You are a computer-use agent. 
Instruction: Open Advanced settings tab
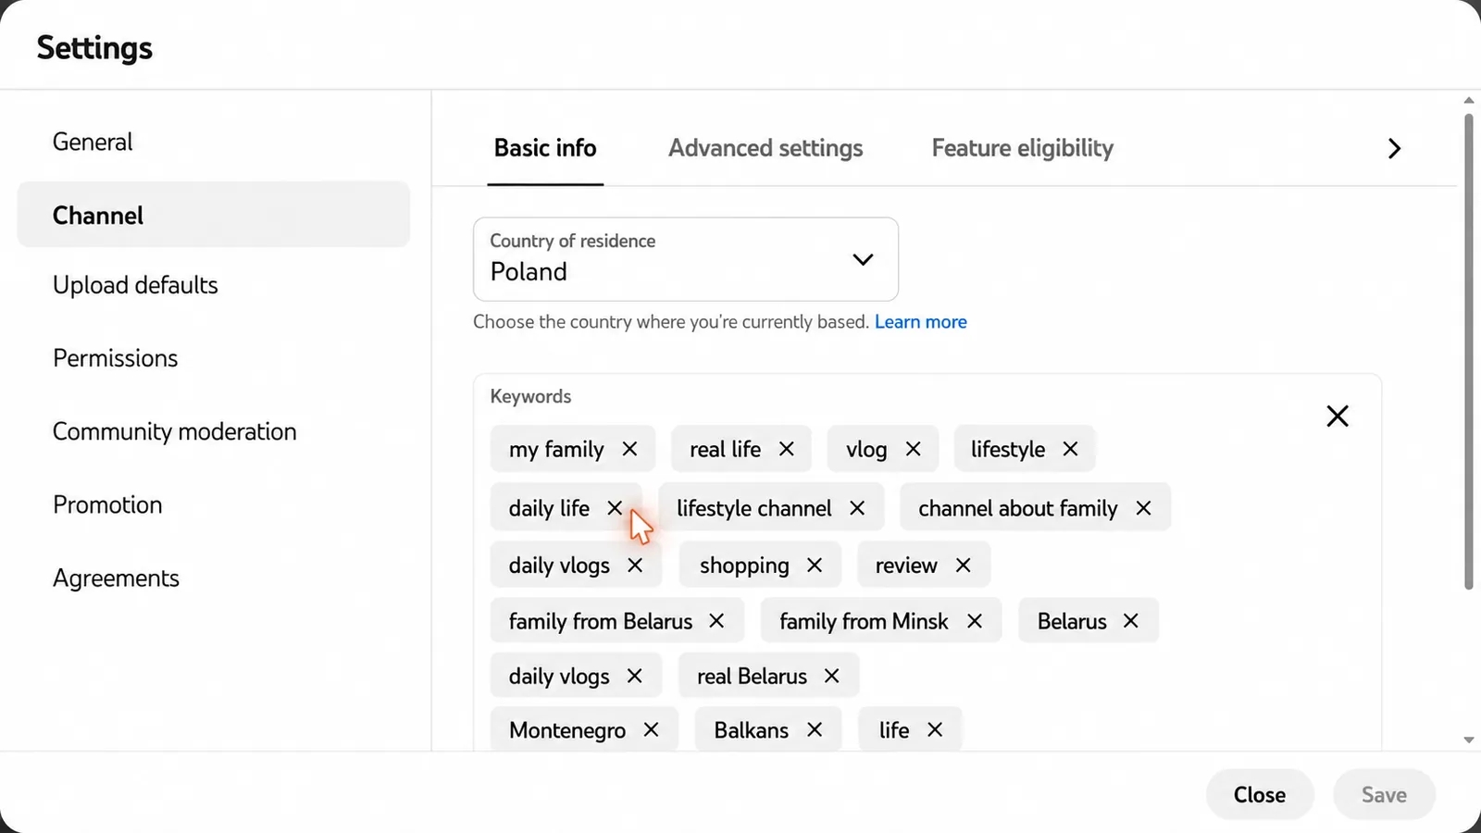pos(765,148)
